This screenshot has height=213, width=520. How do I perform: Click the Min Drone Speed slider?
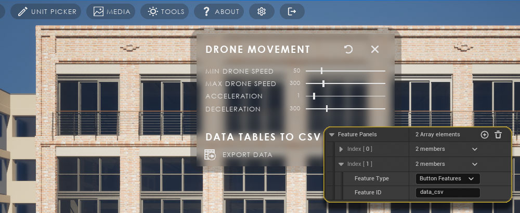coord(345,71)
